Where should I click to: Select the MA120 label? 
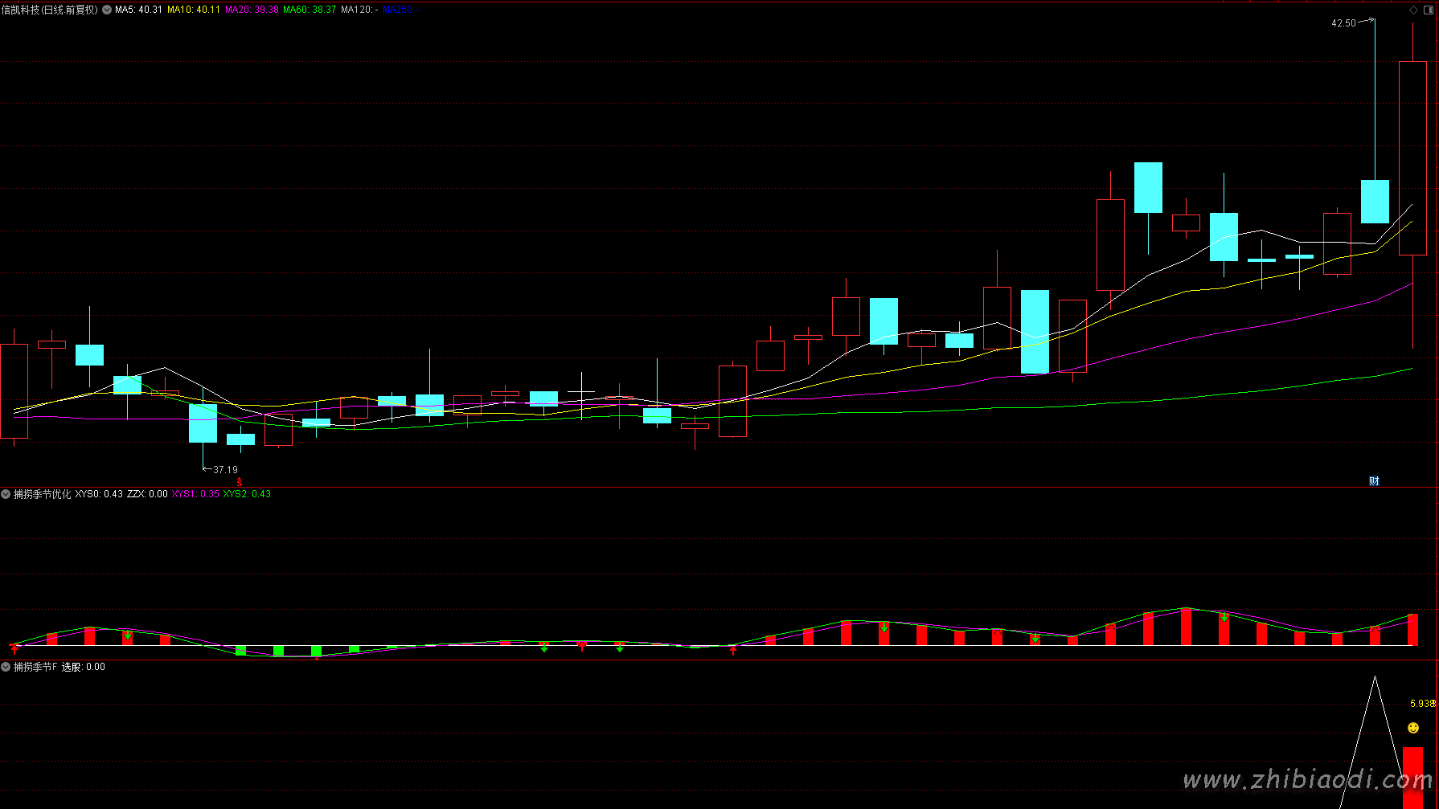(359, 10)
